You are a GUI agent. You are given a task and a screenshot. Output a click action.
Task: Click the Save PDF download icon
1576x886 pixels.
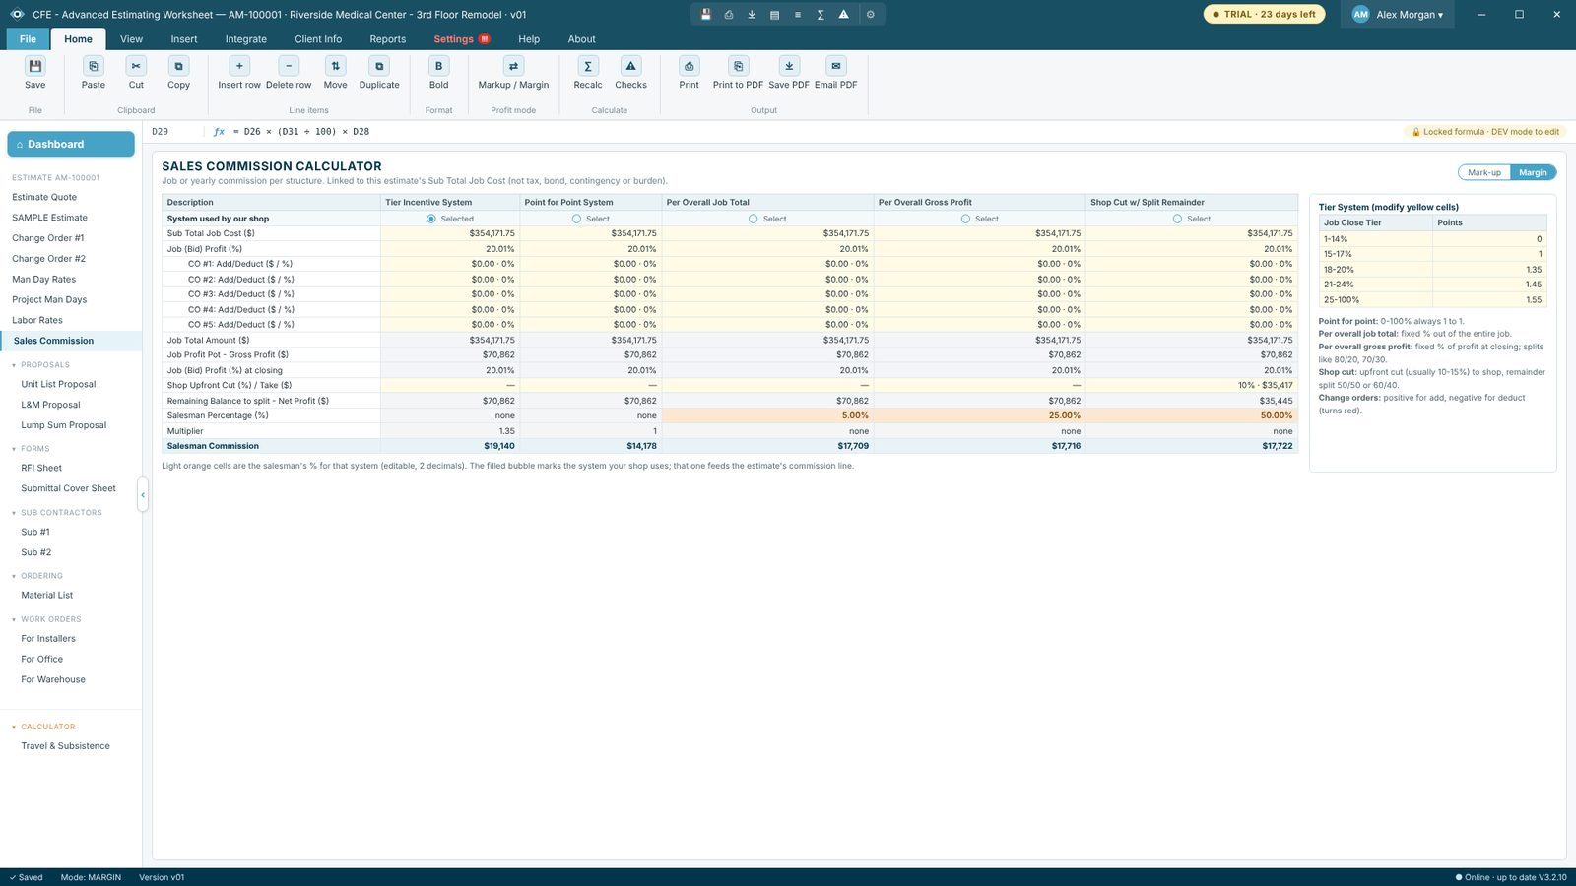coord(789,66)
